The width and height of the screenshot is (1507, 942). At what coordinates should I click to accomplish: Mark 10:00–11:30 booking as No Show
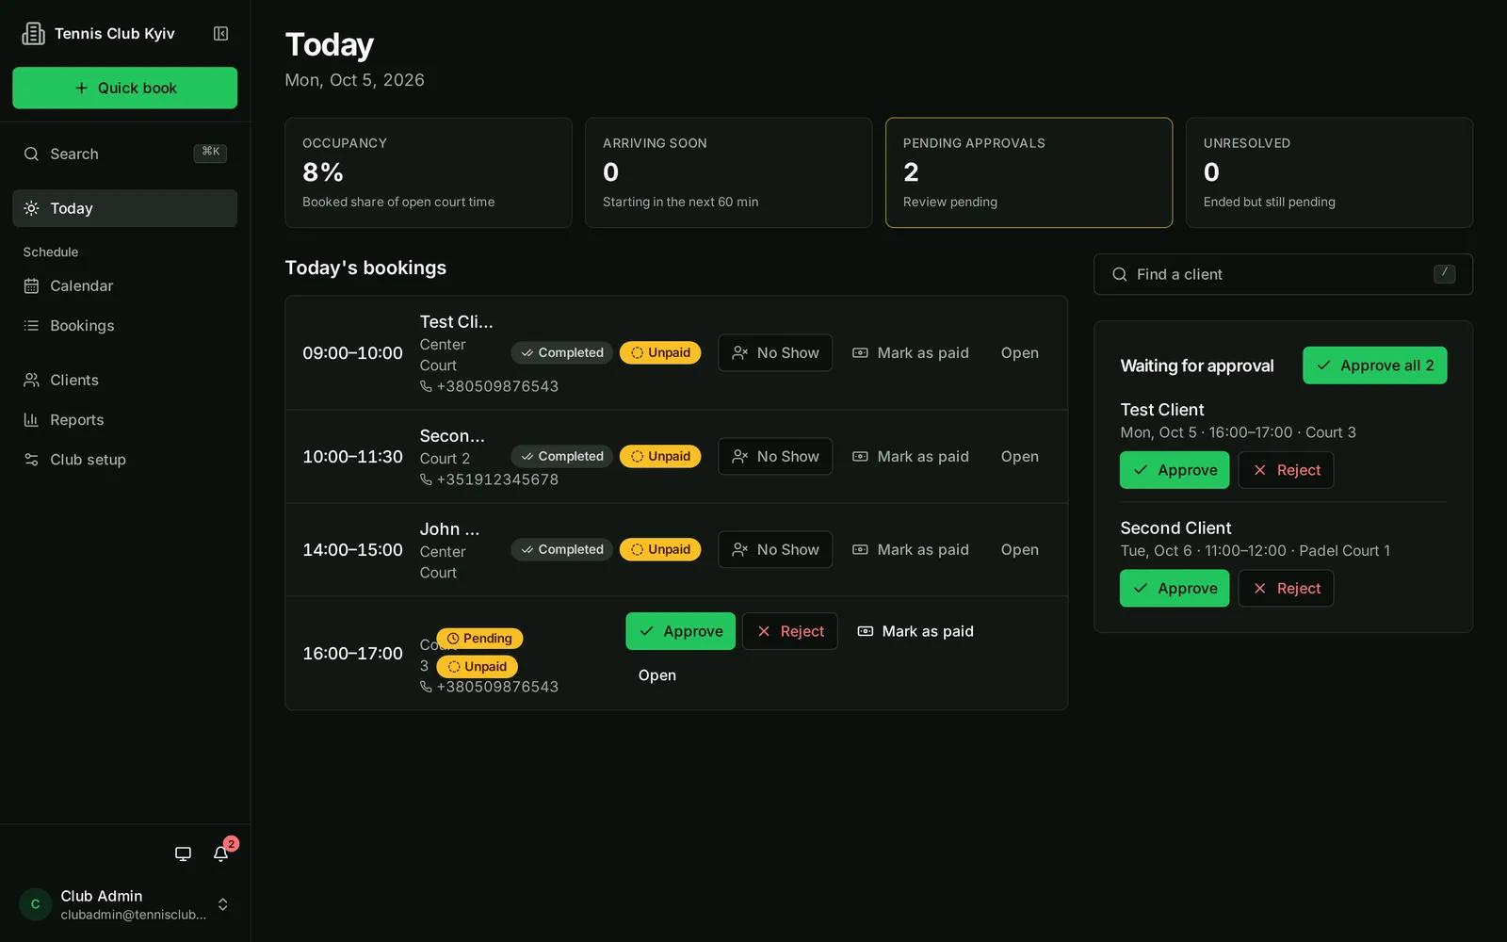click(775, 456)
